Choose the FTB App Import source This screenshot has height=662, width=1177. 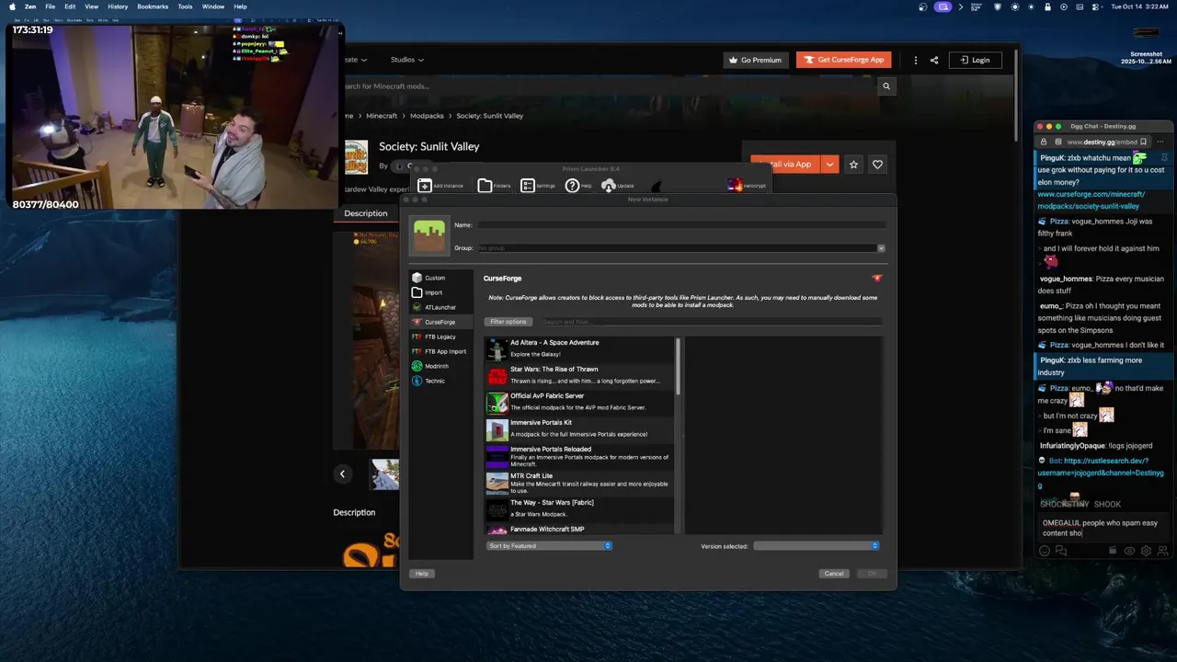pos(440,351)
